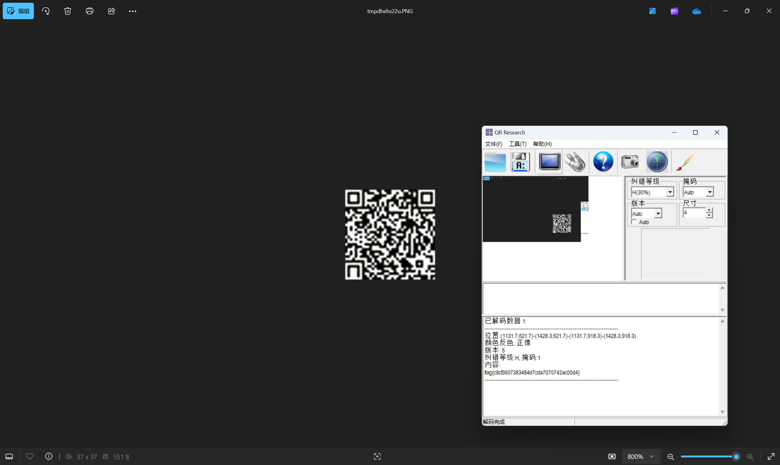The height and width of the screenshot is (465, 780).
Task: Click the 551 B file size text
Action: [x=121, y=457]
